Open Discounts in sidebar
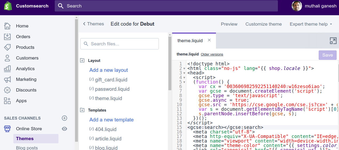The image size is (339, 150). coord(26,90)
